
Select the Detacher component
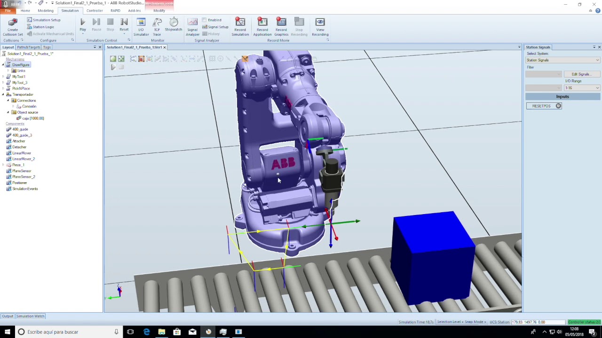pos(19,147)
